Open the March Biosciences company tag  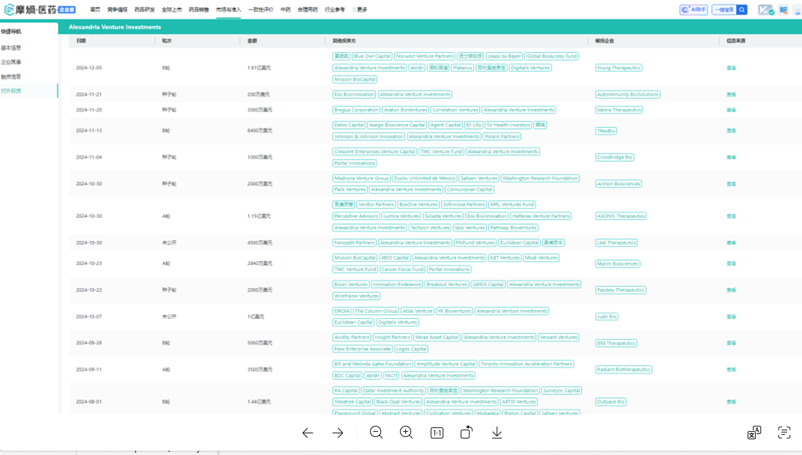pyautogui.click(x=618, y=263)
